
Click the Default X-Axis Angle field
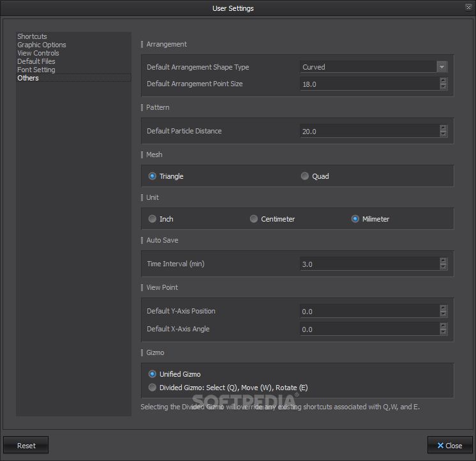369,329
